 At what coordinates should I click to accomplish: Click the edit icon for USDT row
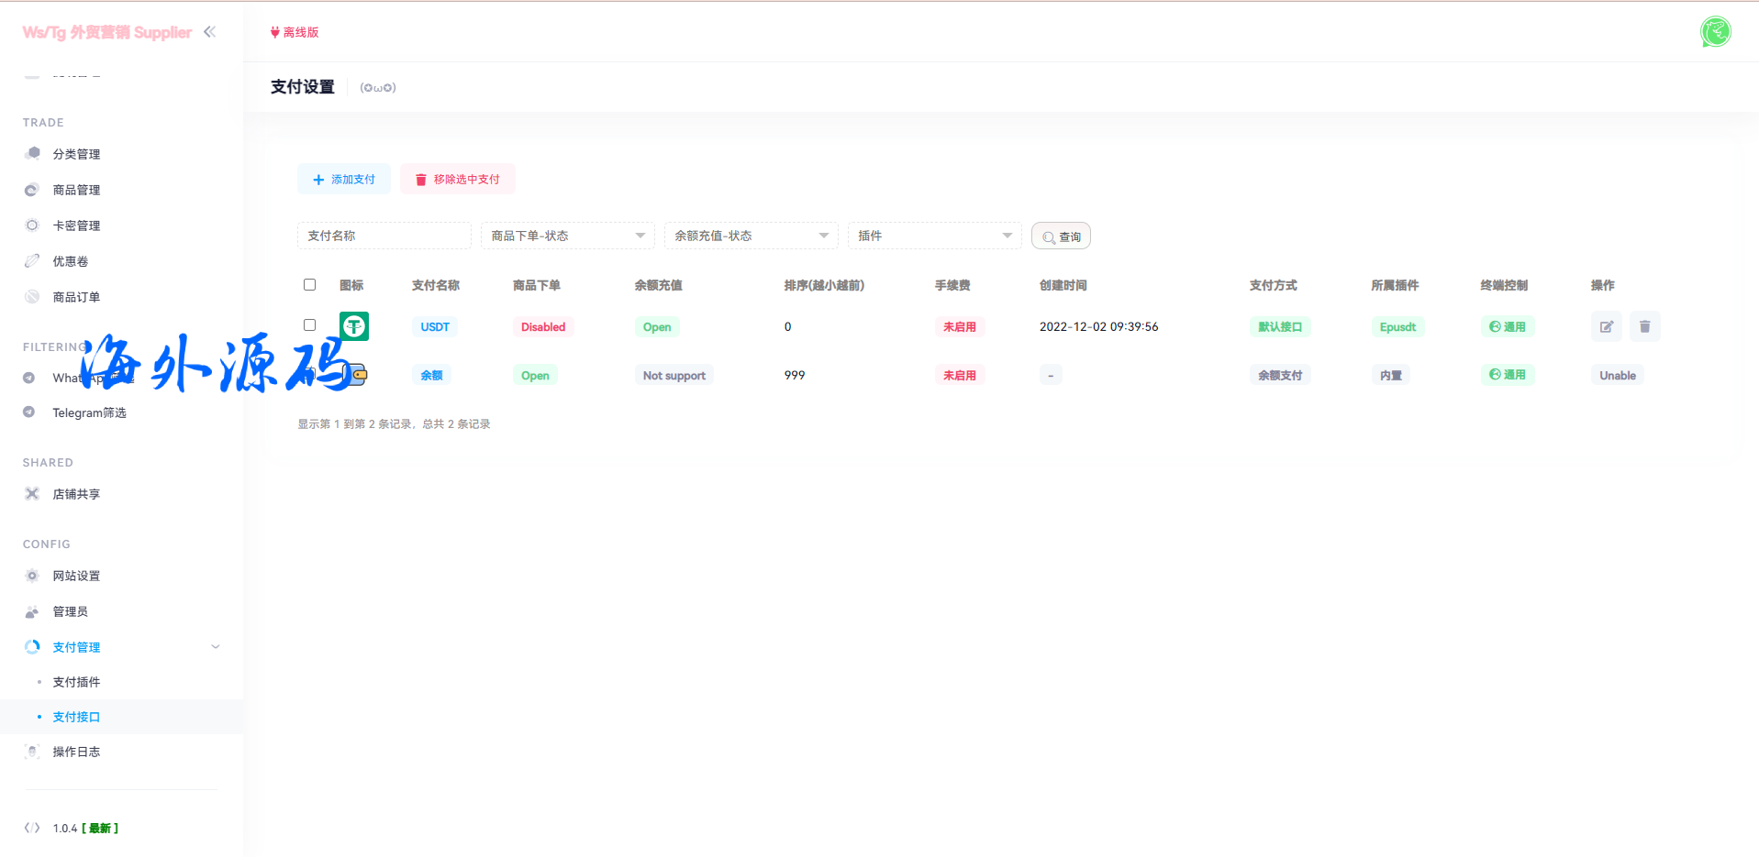(x=1606, y=326)
